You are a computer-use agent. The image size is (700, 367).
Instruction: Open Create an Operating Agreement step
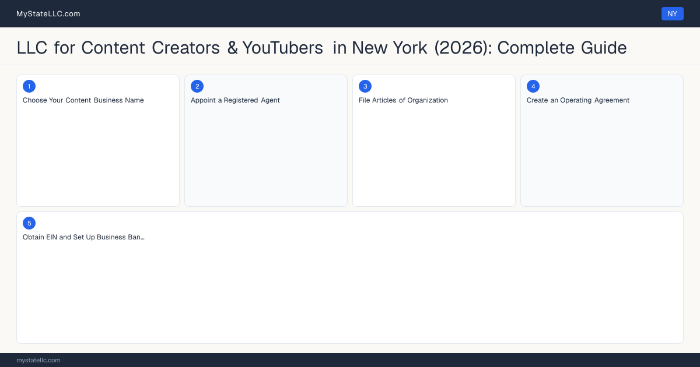(578, 100)
